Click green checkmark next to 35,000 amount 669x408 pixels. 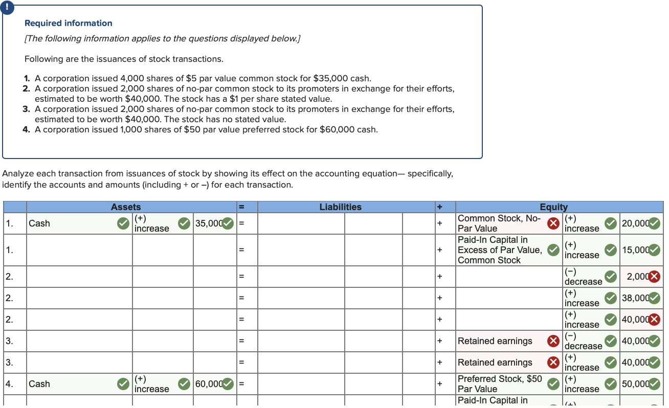[x=228, y=223]
